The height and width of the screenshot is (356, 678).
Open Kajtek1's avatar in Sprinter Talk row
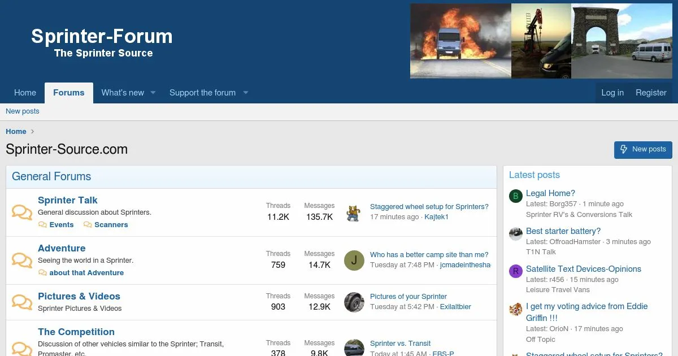(354, 212)
